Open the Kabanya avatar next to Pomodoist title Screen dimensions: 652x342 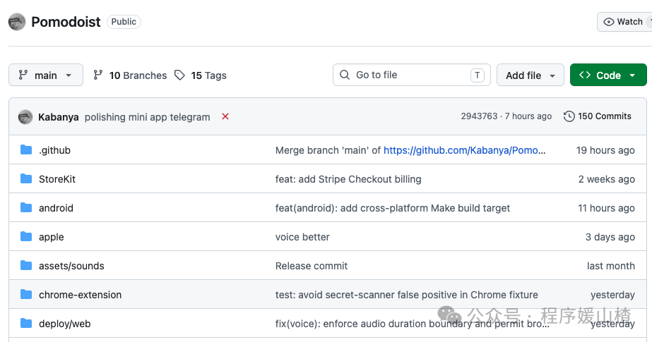click(x=17, y=22)
